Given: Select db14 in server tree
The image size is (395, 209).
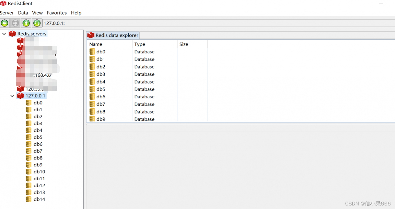Looking at the screenshot, I should pyautogui.click(x=39, y=199).
